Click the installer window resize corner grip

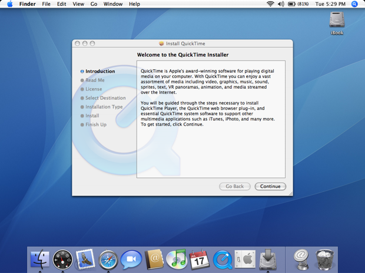tap(291, 194)
